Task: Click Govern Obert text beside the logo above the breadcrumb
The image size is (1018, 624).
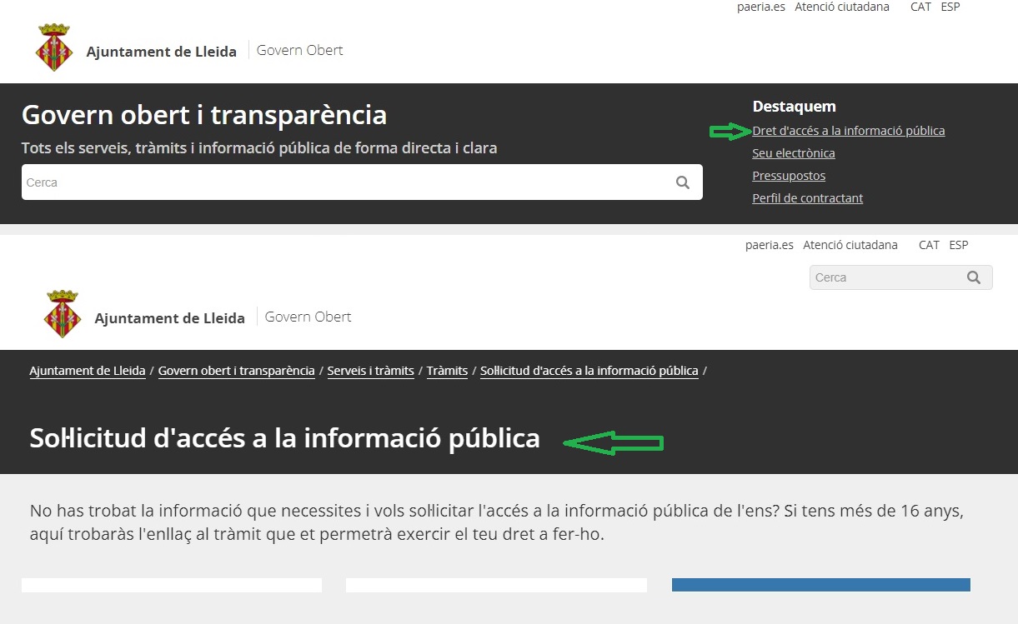Action: click(x=308, y=317)
